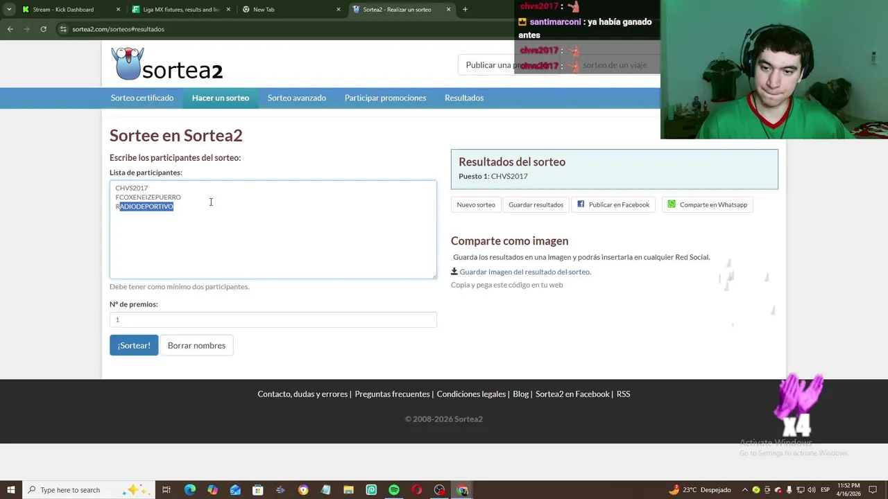
Task: Click the Nº de premios field
Action: [273, 319]
